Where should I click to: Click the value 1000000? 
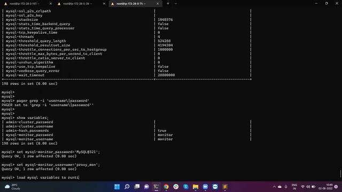(165, 50)
